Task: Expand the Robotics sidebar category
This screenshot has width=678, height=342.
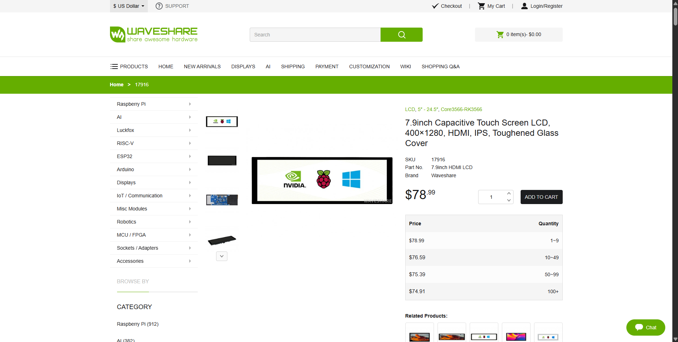Action: 154,222
